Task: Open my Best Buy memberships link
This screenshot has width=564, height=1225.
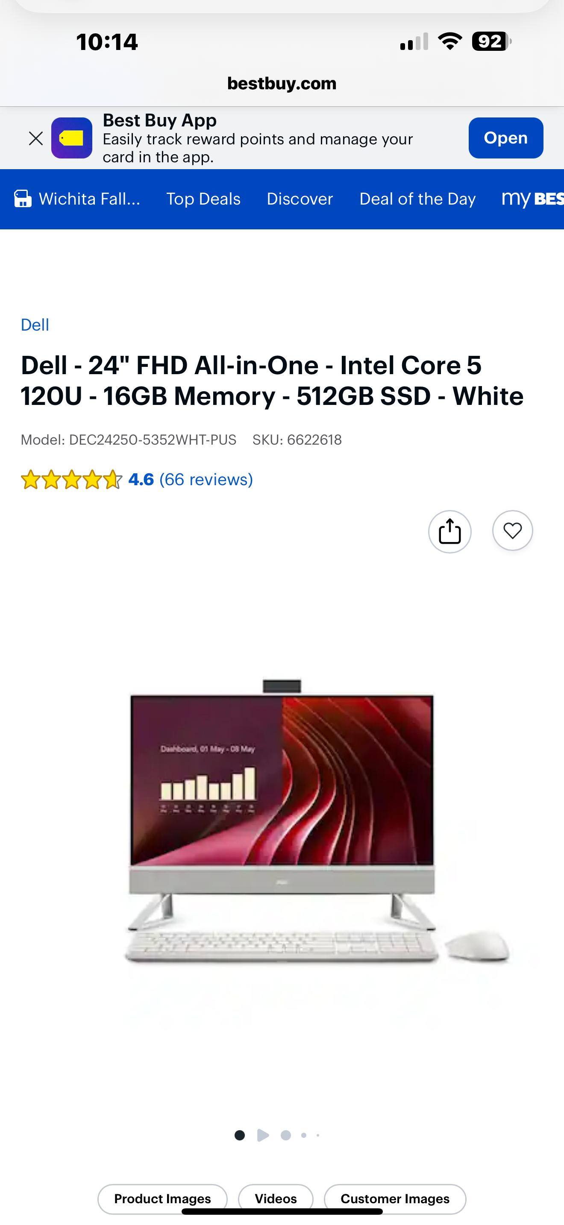Action: click(x=533, y=199)
